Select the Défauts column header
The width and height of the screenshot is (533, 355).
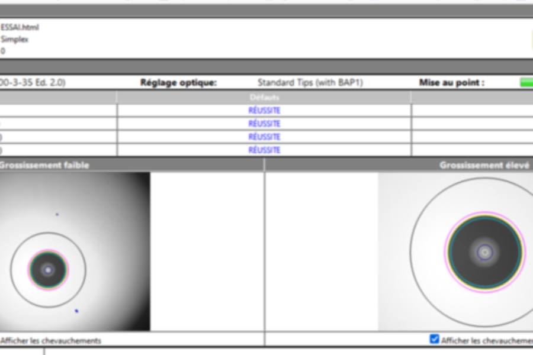pyautogui.click(x=264, y=97)
